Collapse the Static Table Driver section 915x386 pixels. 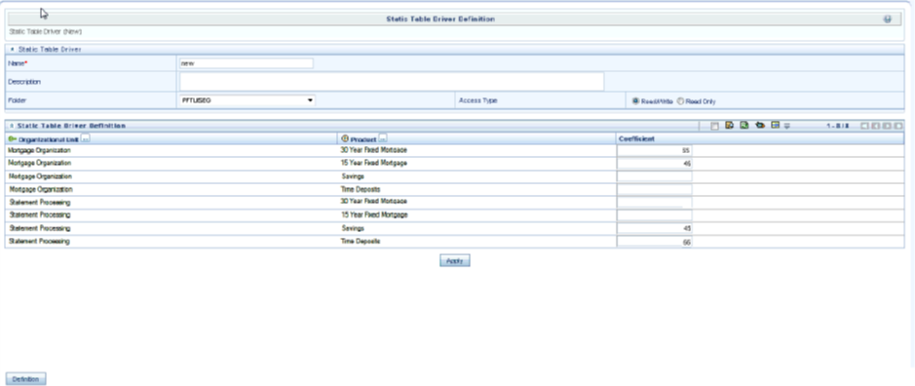tap(13, 50)
